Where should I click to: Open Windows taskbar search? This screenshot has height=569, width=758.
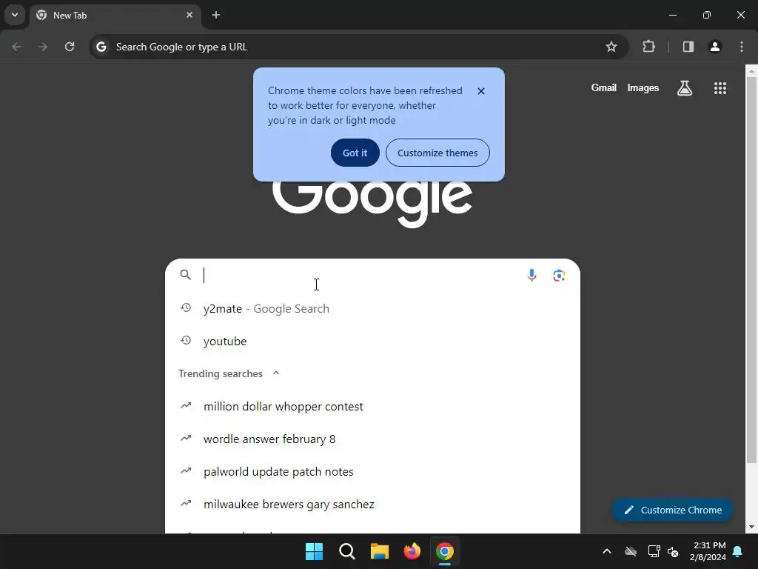[x=347, y=551]
